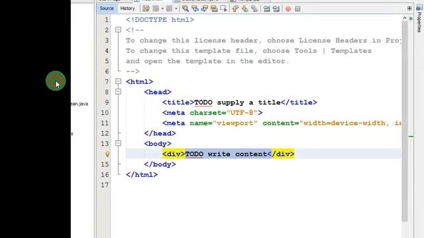Click the Find Selection magnifier icon
424x238 pixels.
[x=185, y=9]
